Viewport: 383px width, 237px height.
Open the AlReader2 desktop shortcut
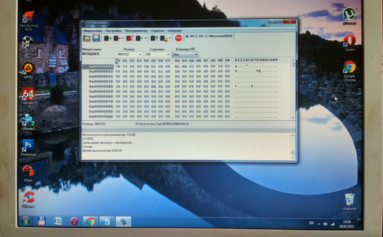coord(28,122)
